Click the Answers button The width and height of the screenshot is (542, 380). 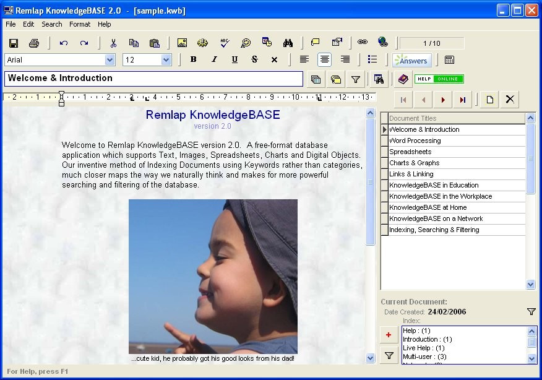coord(411,60)
